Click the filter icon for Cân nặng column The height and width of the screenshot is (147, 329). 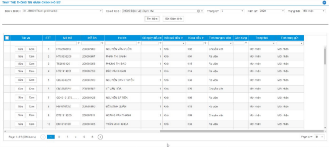[246, 43]
